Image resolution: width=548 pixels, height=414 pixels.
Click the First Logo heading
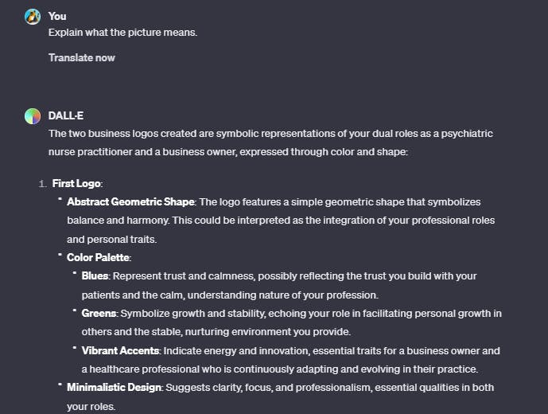click(76, 184)
